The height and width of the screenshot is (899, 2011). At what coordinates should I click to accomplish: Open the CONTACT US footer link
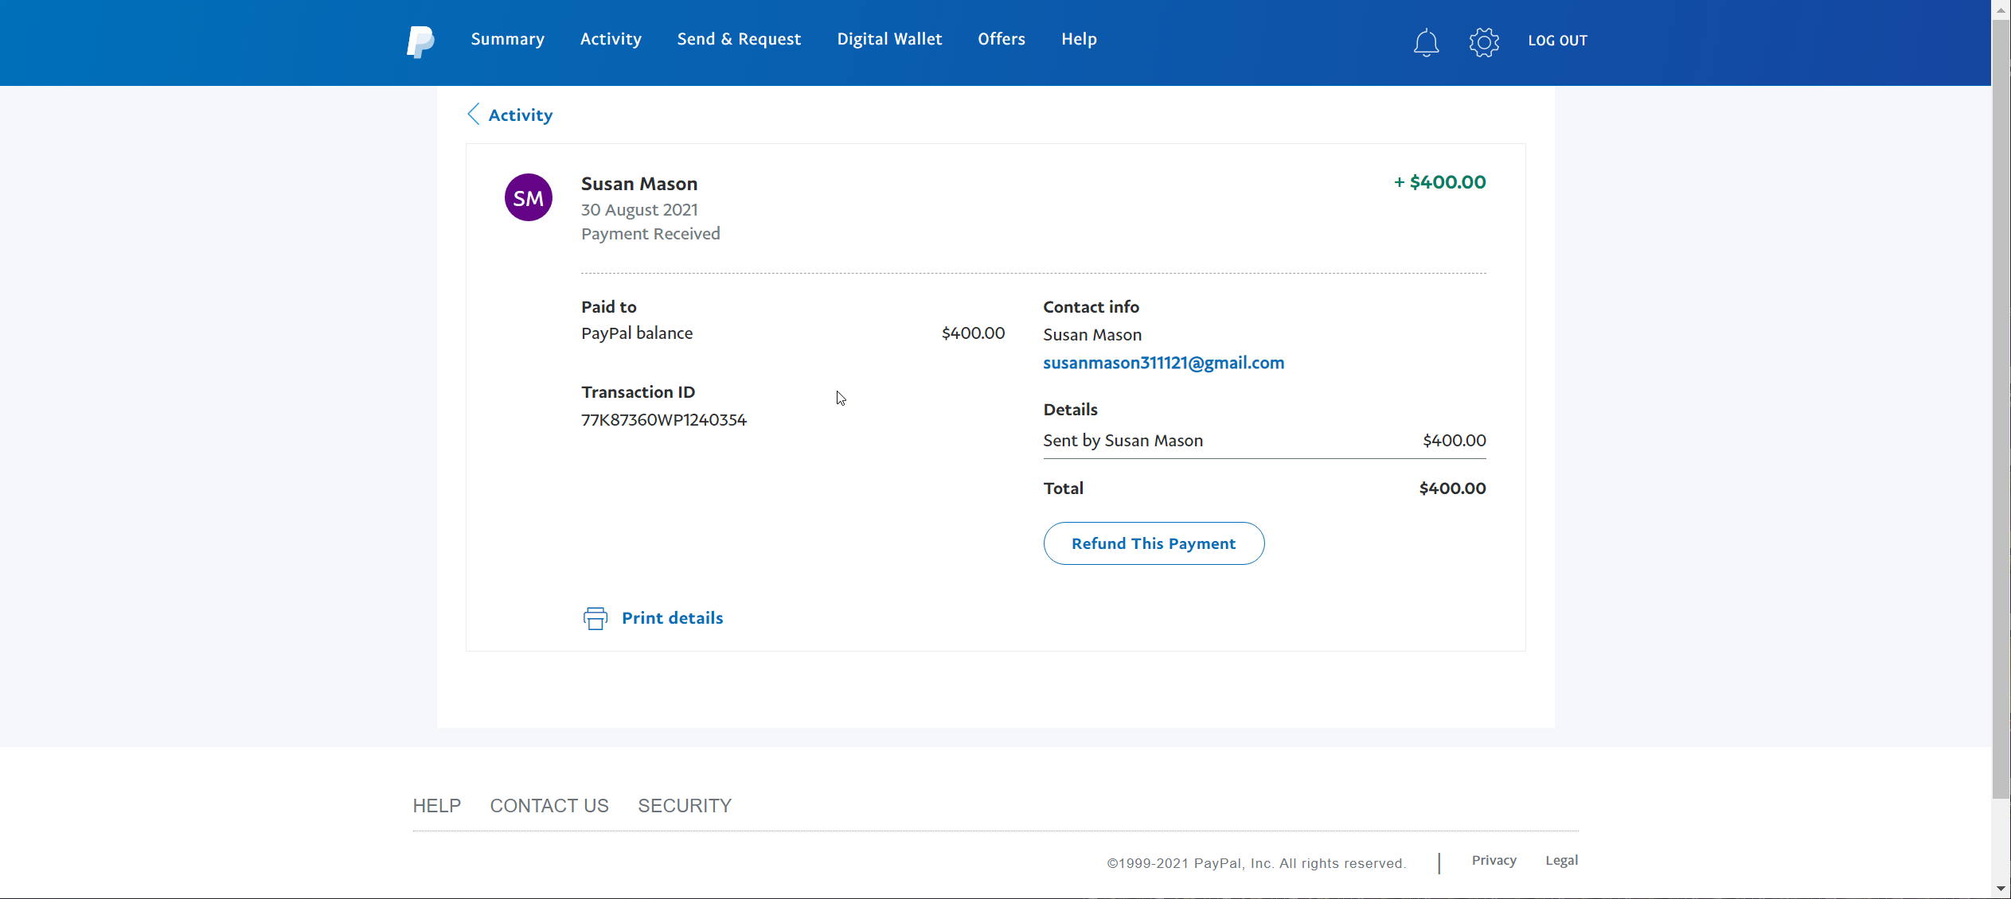click(x=549, y=806)
